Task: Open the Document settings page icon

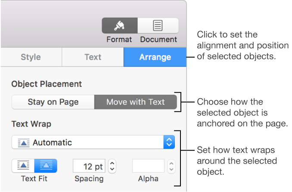Action: pyautogui.click(x=158, y=26)
